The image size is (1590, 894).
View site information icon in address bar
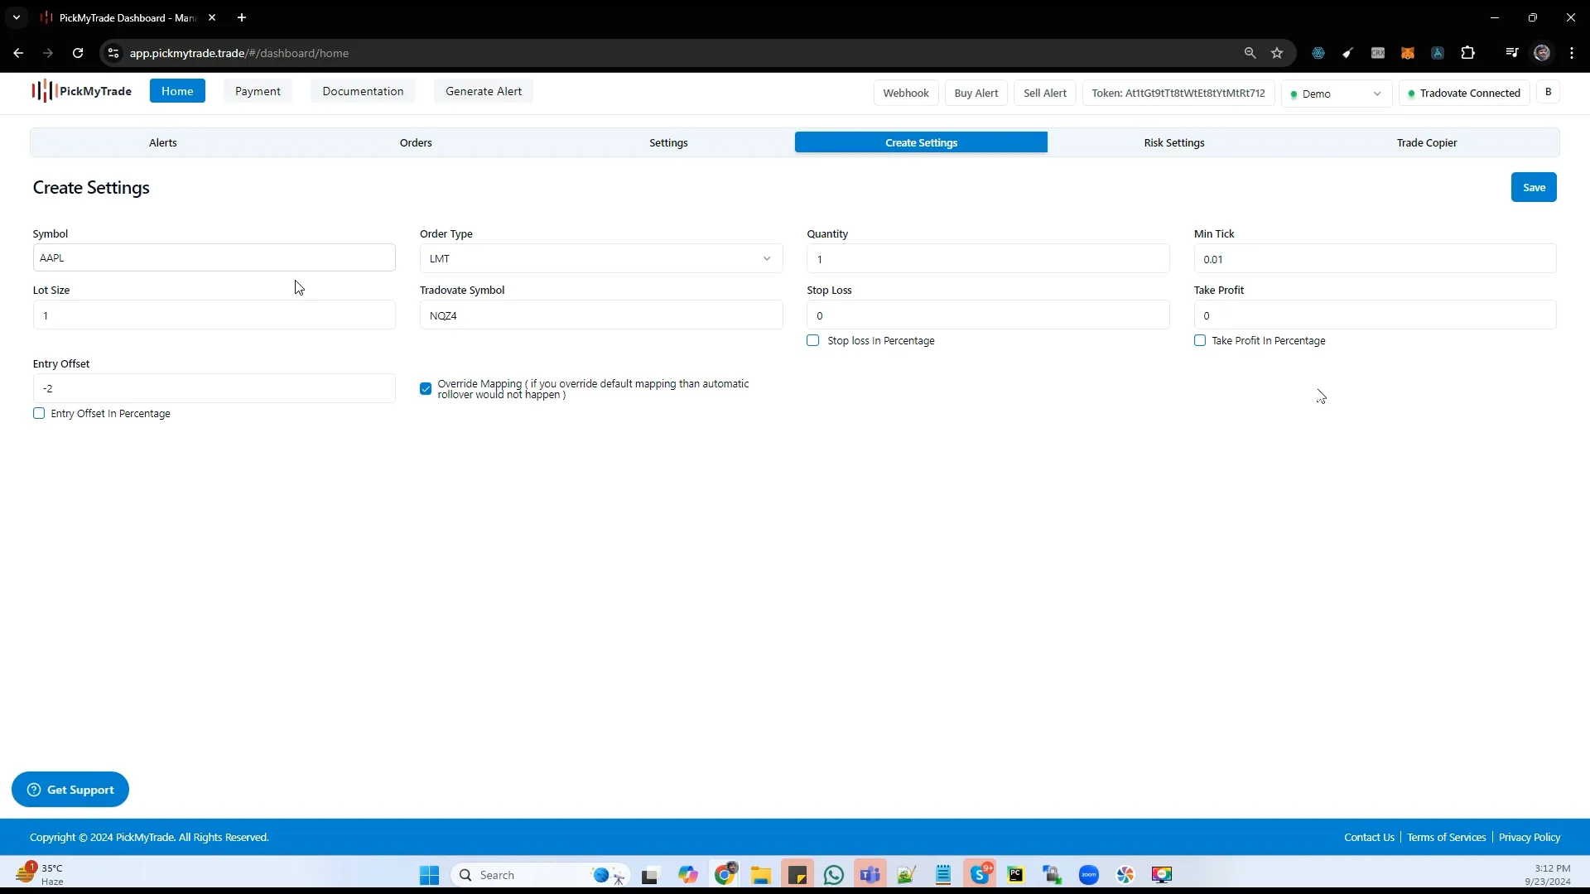coord(113,53)
